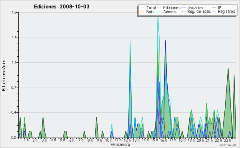Click the 0.7 y-axis value
Screen dimensions: 240x148
(x=14, y=88)
